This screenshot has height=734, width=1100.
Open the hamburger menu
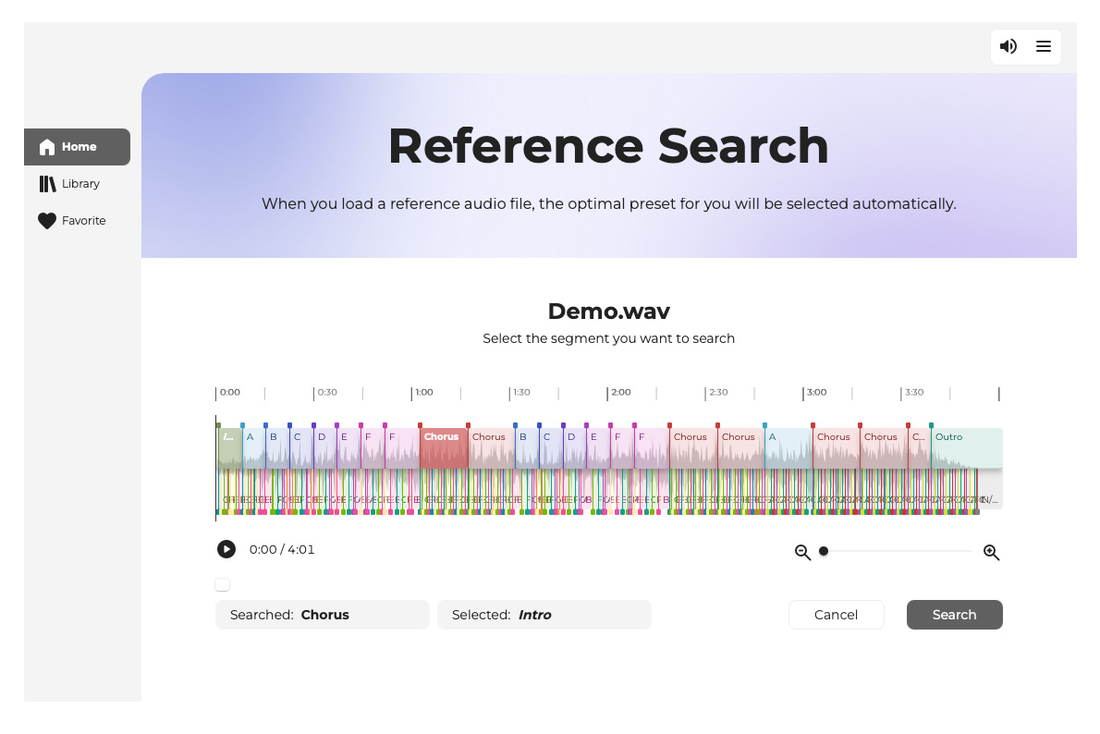pos(1044,46)
